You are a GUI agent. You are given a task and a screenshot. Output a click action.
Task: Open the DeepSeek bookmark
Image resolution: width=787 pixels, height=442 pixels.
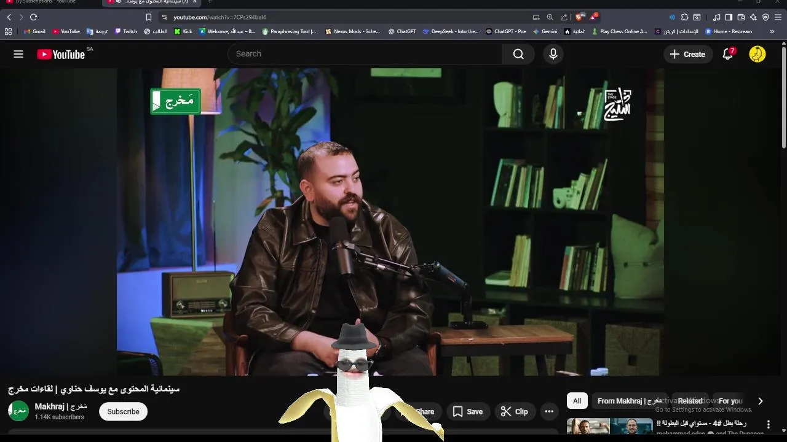tap(451, 31)
